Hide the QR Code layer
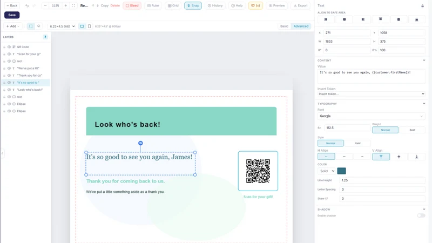 [x=9, y=47]
